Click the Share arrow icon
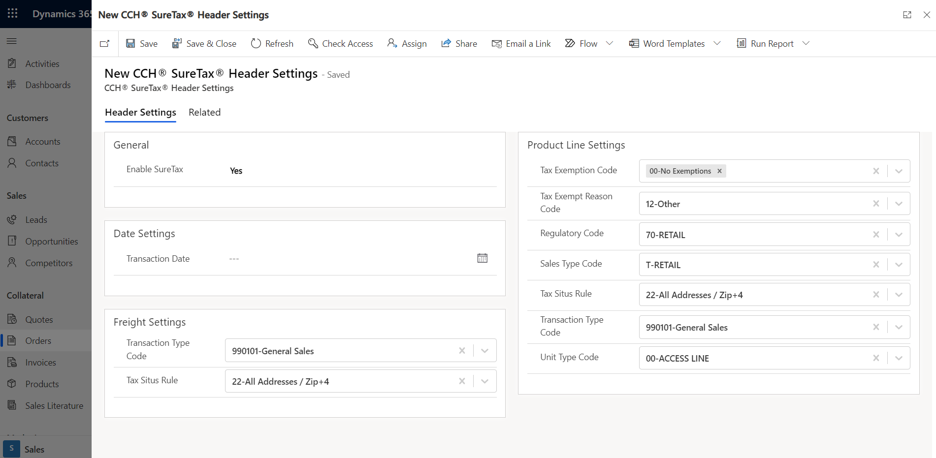The image size is (936, 458). [x=446, y=43]
